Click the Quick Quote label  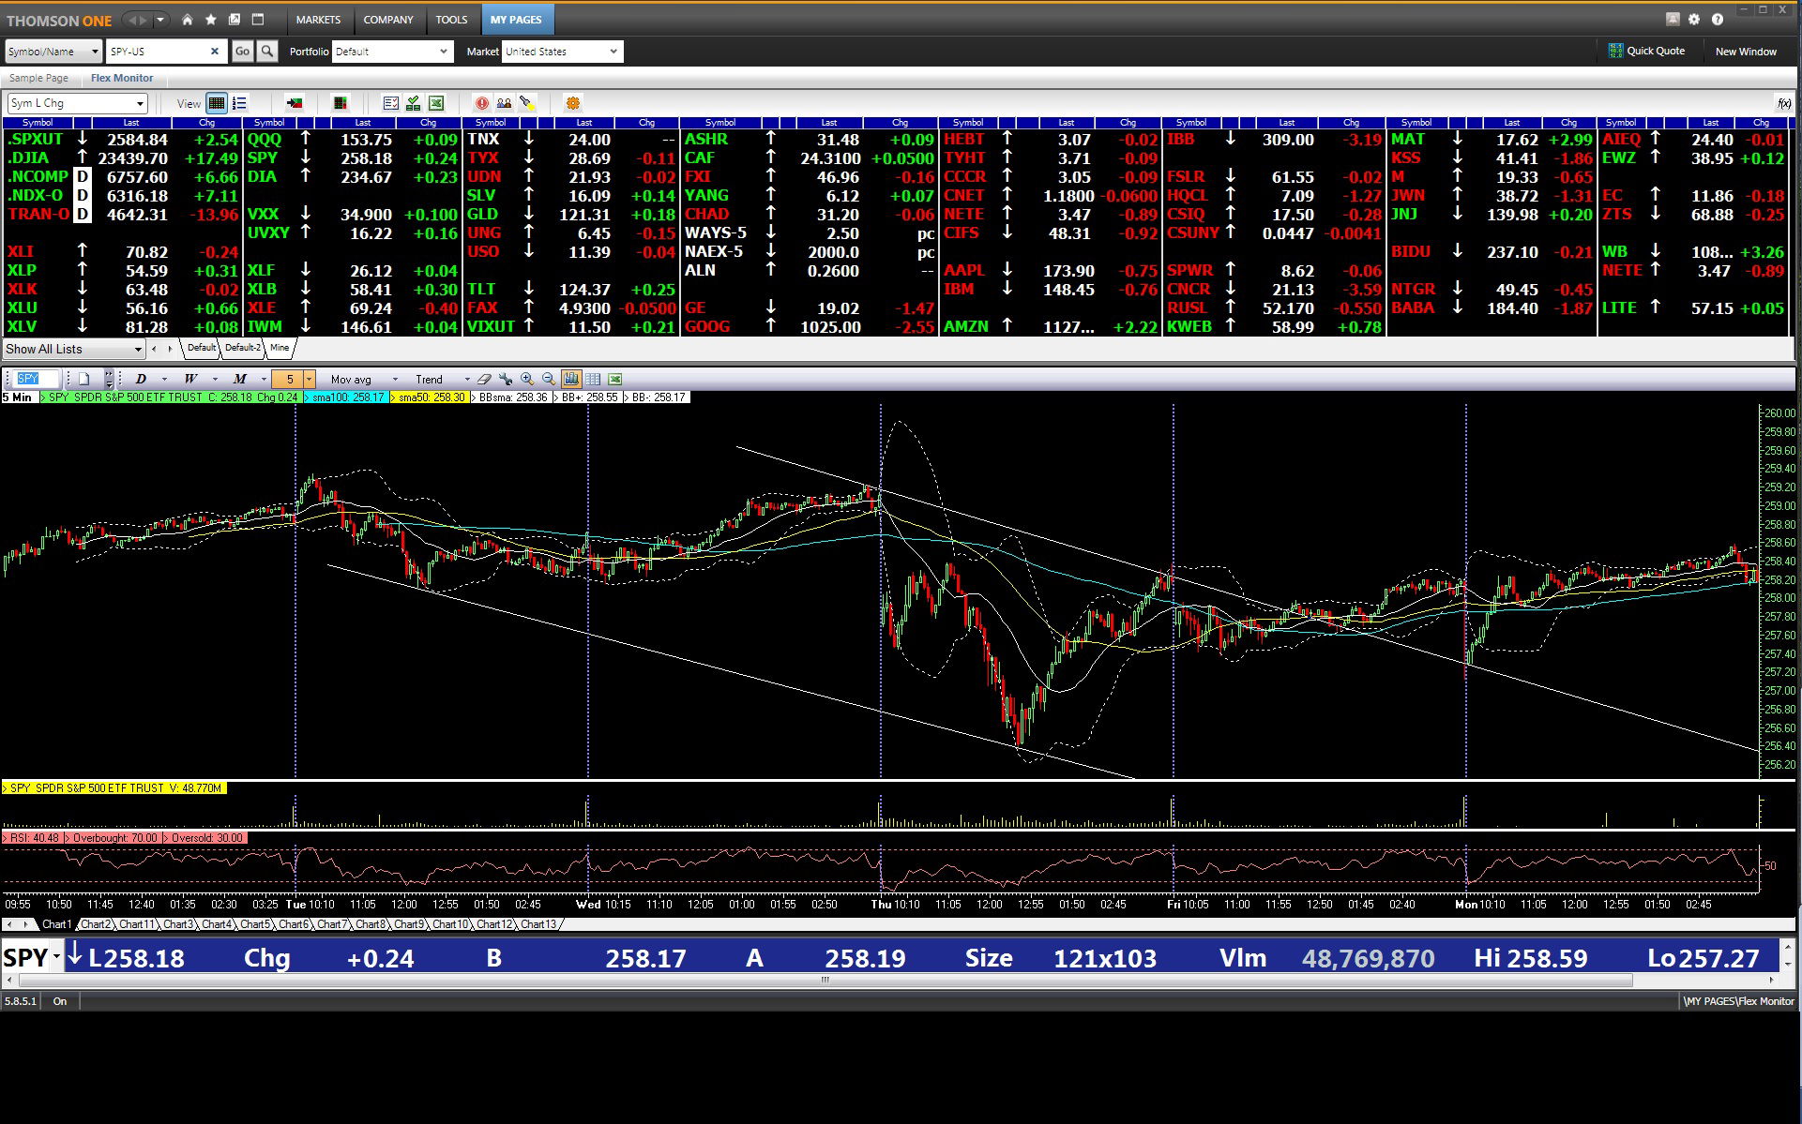[x=1656, y=51]
